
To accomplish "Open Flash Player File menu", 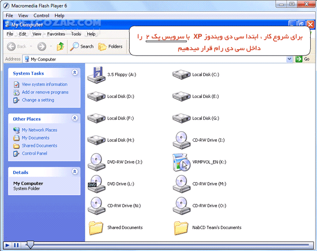I will pyautogui.click(x=9, y=16).
